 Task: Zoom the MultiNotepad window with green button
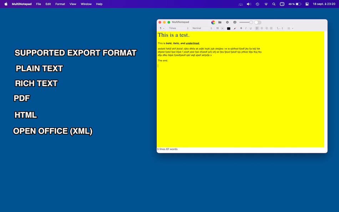click(169, 22)
